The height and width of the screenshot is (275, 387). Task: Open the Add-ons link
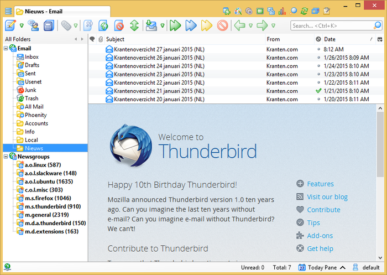tap(320, 236)
